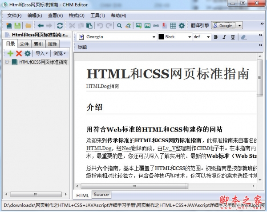The width and height of the screenshot is (267, 212).
Task: Switch to the 目录 tab
Action: (x=10, y=44)
